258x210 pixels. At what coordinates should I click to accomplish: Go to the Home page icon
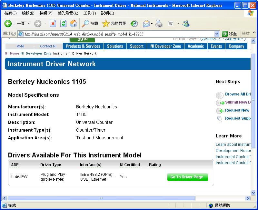[x=74, y=24]
